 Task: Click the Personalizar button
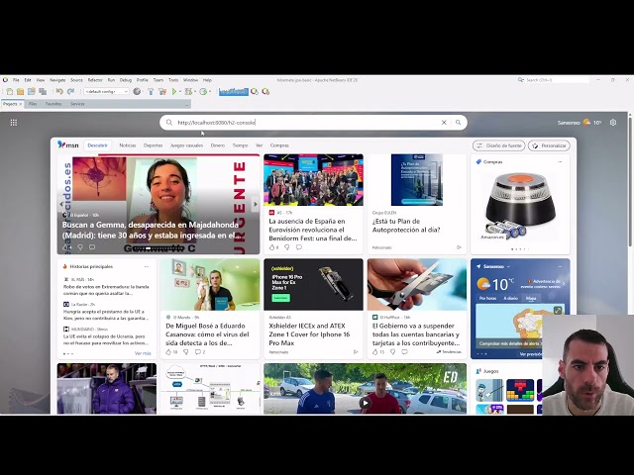click(x=549, y=145)
